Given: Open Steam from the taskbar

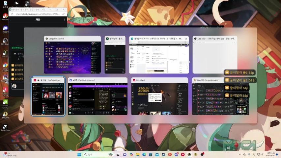Looking at the screenshot, I should coord(163,154).
